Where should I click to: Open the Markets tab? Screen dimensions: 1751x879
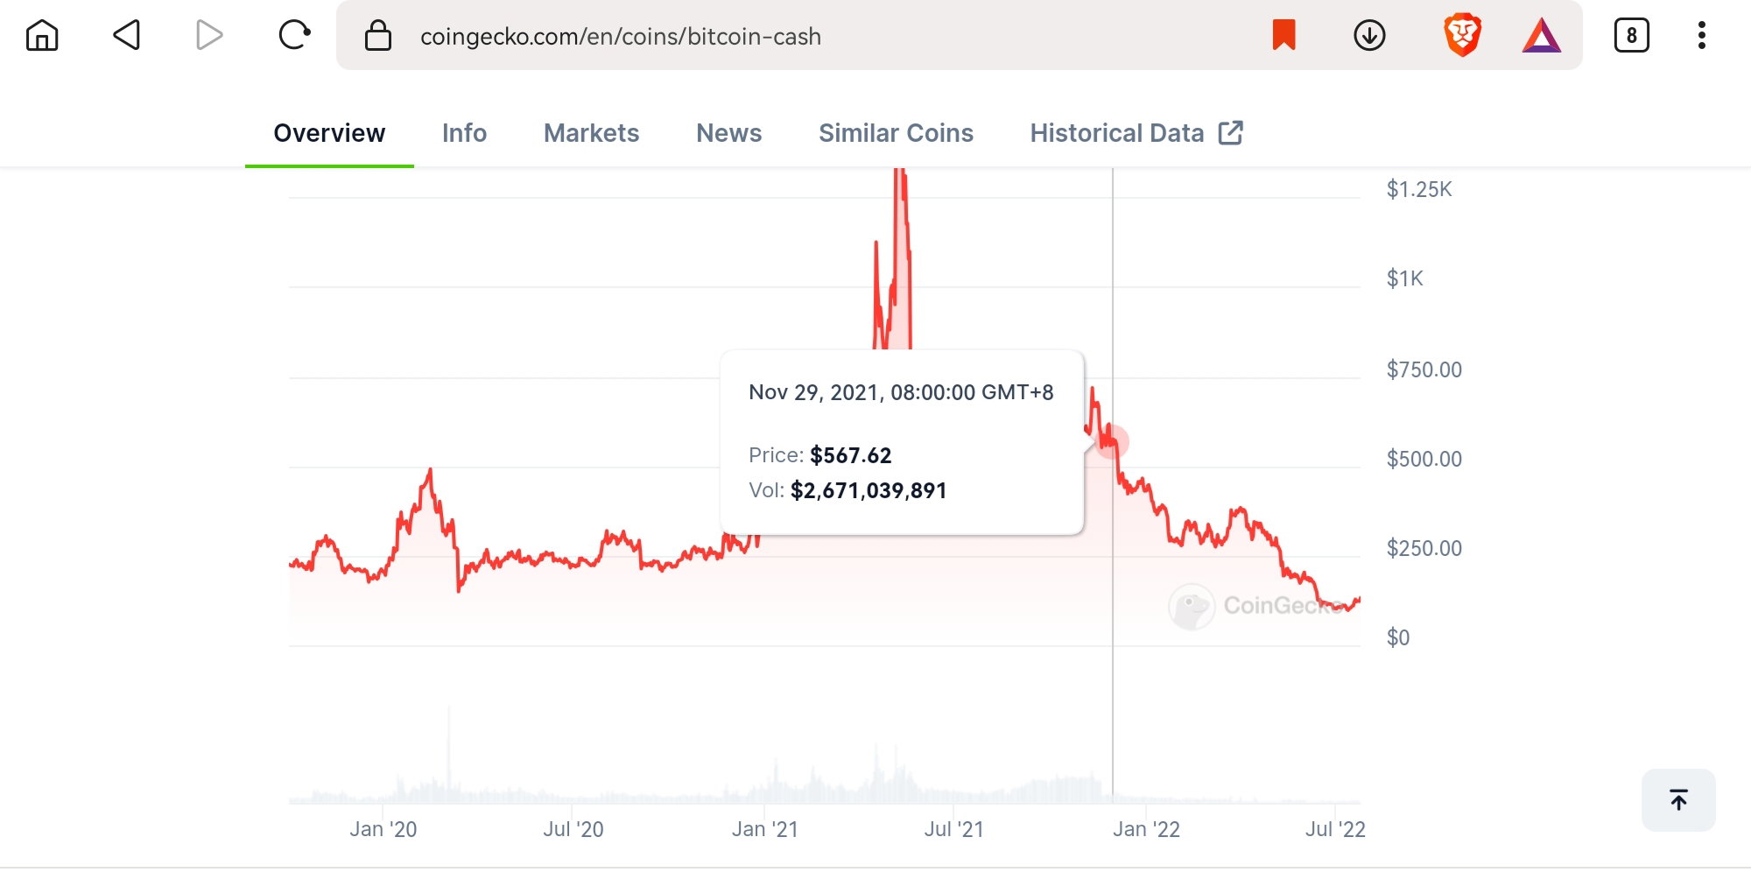coord(591,133)
